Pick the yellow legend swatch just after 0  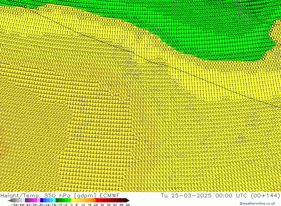[x=72, y=200]
